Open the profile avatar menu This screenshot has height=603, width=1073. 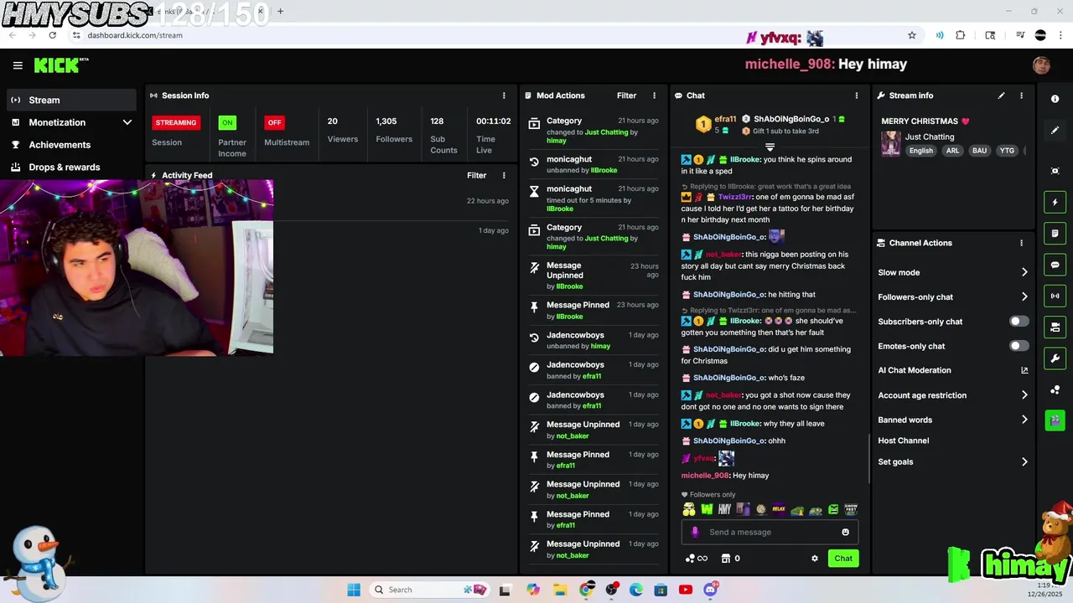click(x=1041, y=65)
